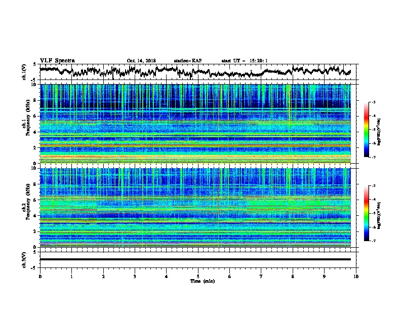Click the "ch.2 Frequency (kHz)" axis label
Viewport: 401px width, 310px height.
27,202
